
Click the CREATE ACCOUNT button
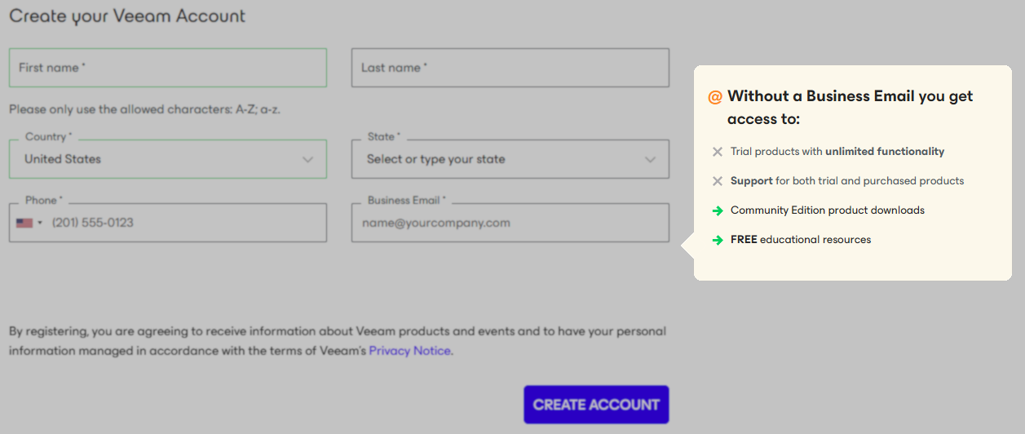596,405
